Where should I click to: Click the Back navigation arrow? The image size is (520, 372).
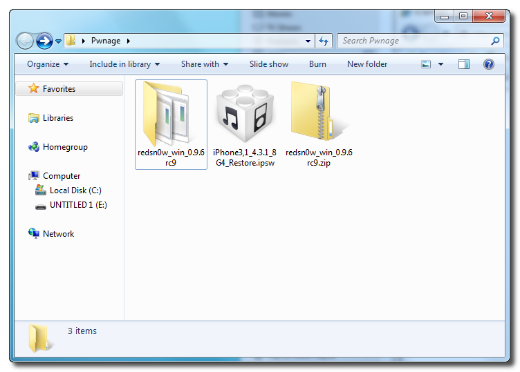[25, 41]
